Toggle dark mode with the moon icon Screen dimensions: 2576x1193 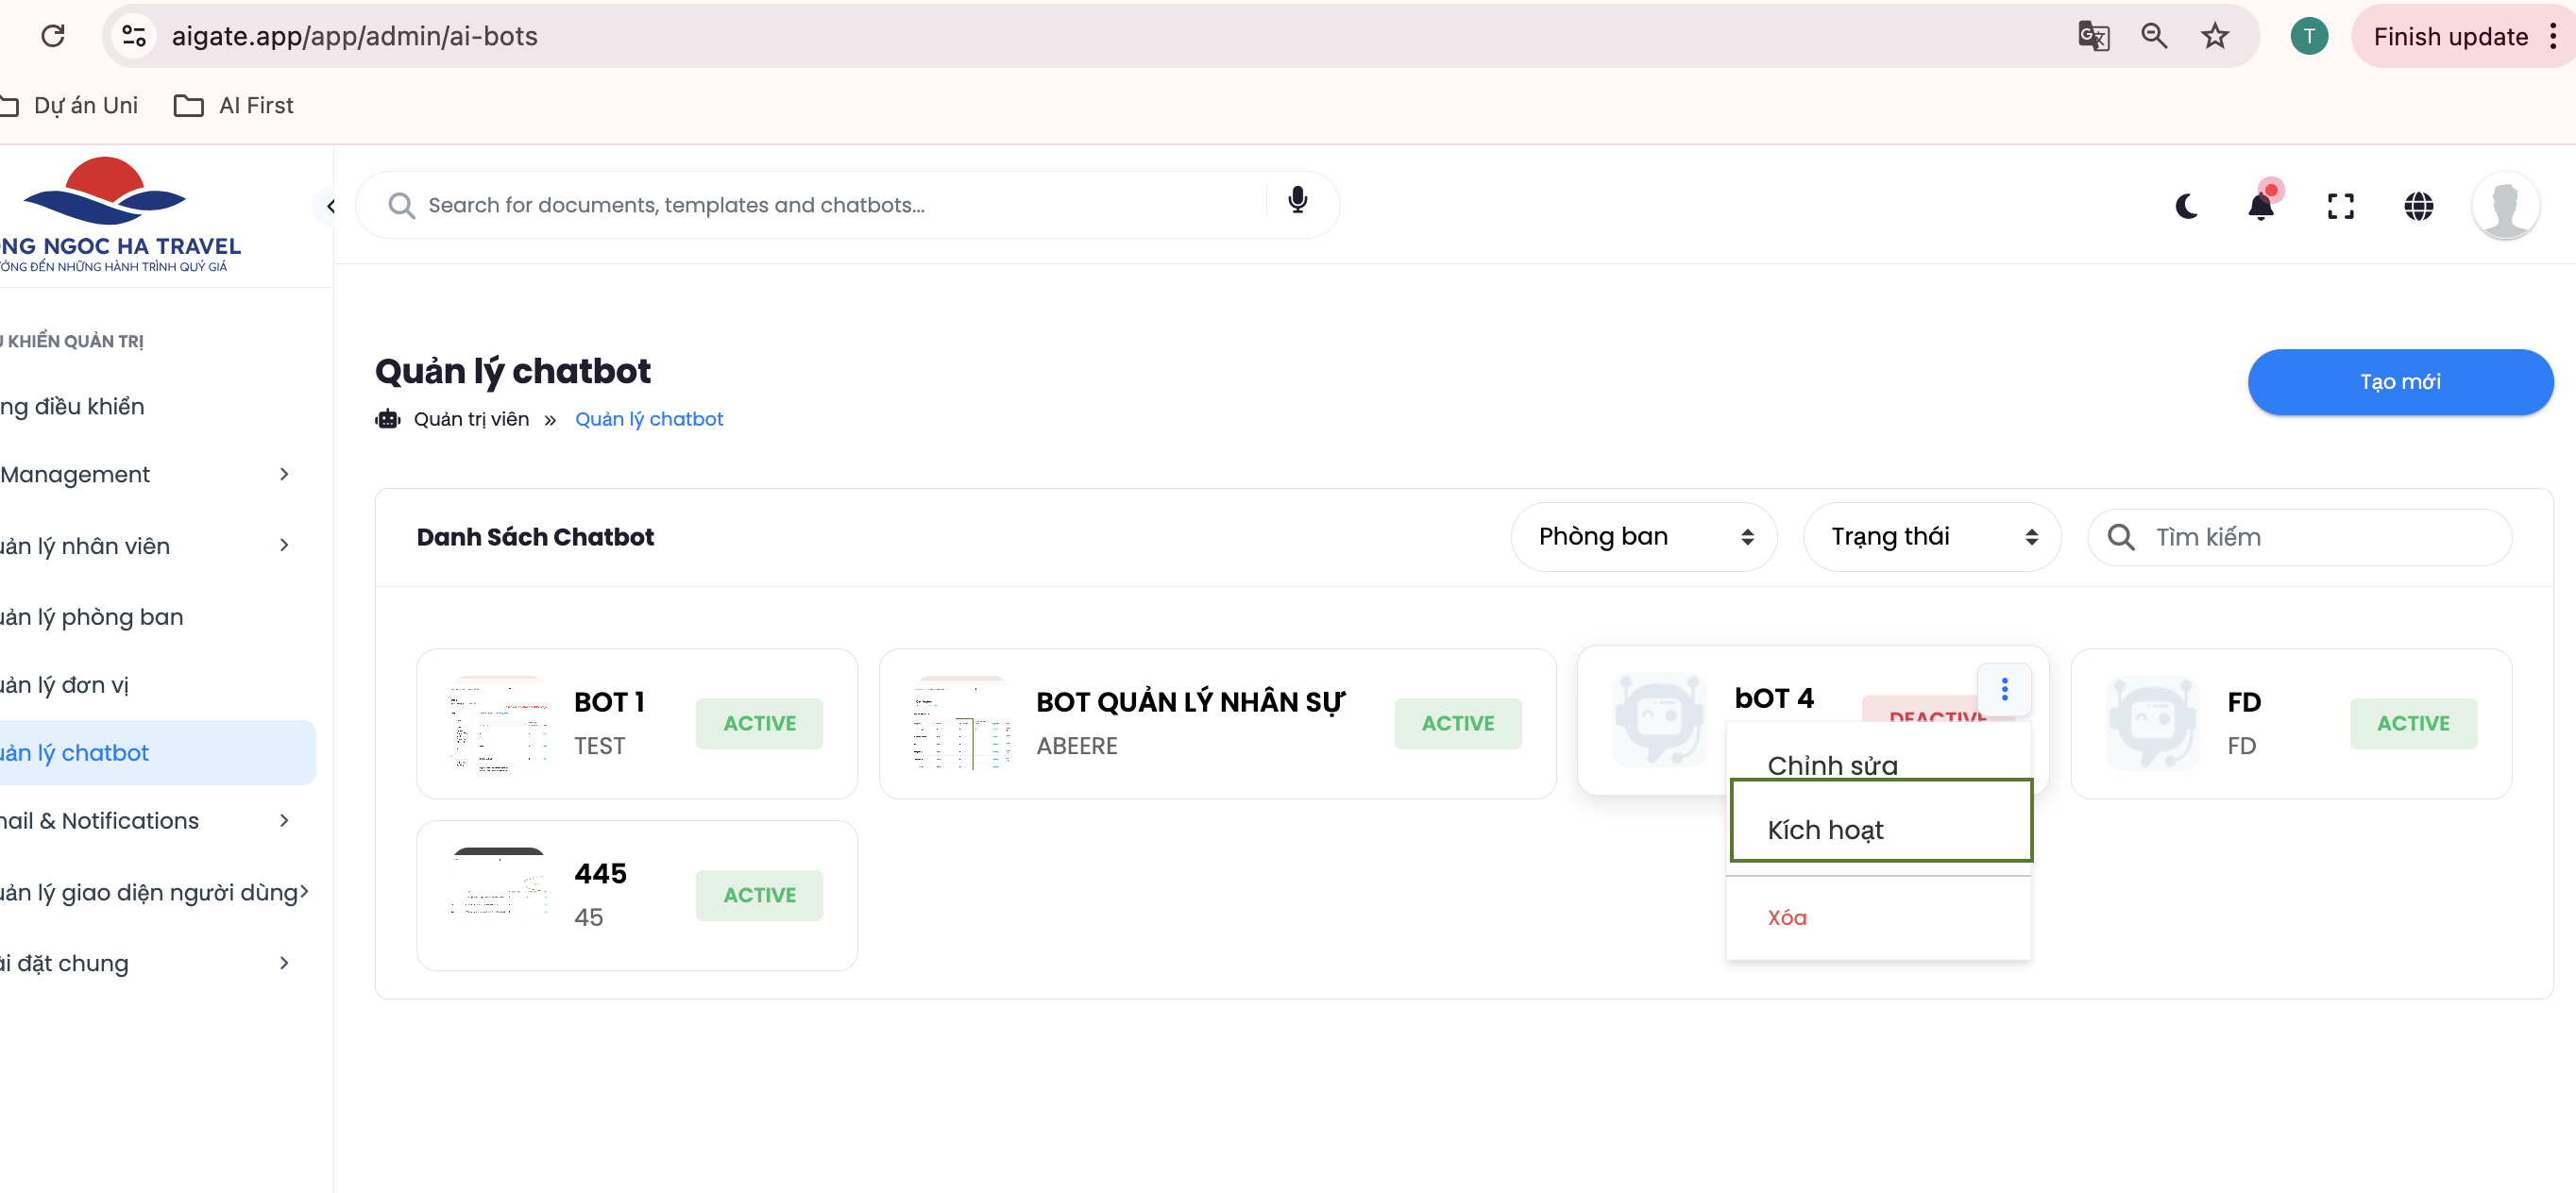[x=2186, y=206]
